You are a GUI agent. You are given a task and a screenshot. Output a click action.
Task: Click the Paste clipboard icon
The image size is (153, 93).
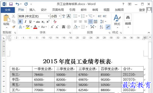tap(7, 18)
